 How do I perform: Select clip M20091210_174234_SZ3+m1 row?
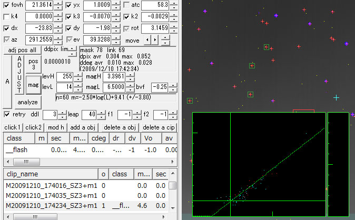(x=50, y=205)
